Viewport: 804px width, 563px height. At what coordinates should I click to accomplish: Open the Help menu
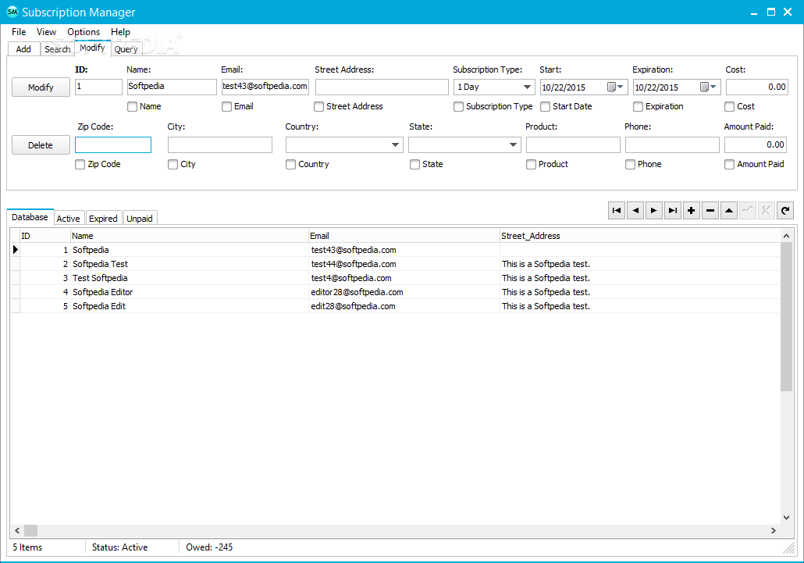tap(120, 32)
